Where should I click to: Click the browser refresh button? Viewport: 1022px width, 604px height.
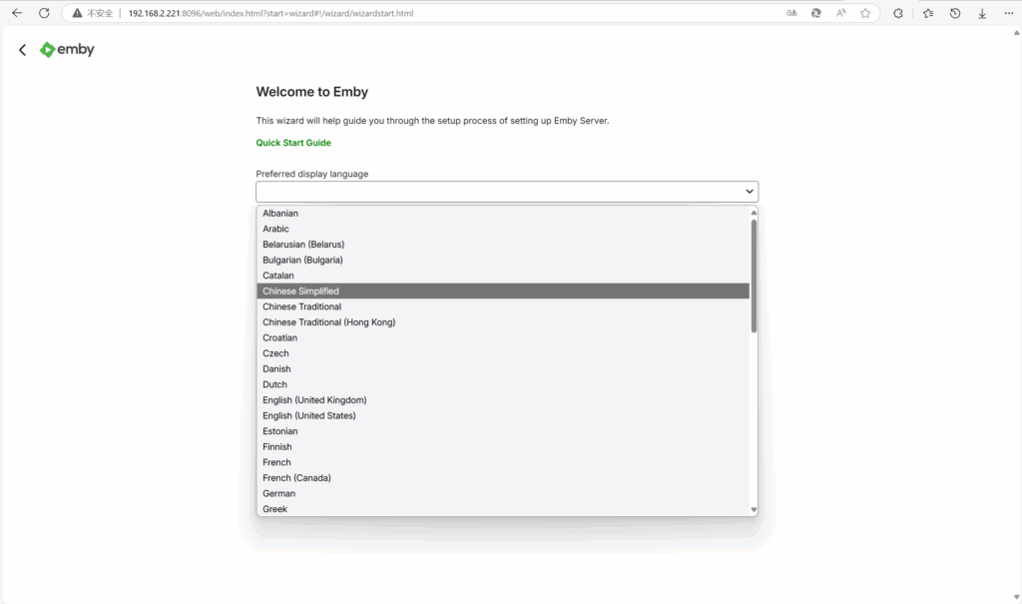[x=44, y=13]
